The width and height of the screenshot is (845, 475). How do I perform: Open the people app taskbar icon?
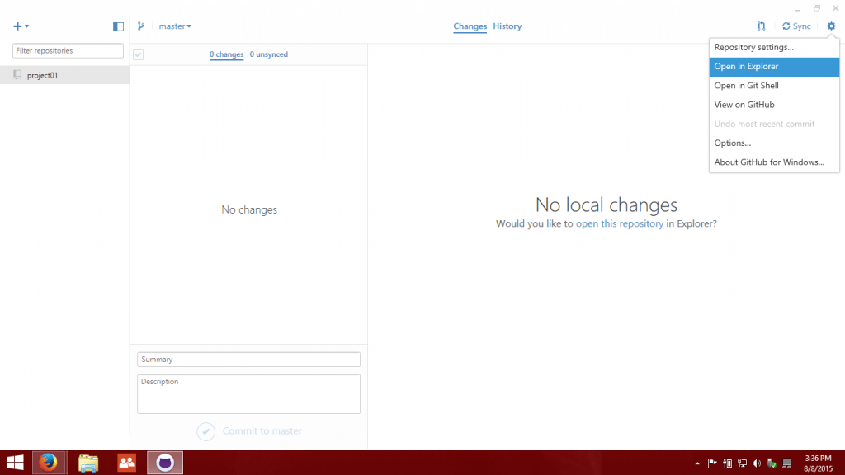tap(126, 463)
